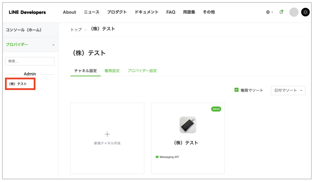Toggle the light/dark theme sun icon
The width and height of the screenshot is (314, 182).
pyautogui.click(x=305, y=12)
